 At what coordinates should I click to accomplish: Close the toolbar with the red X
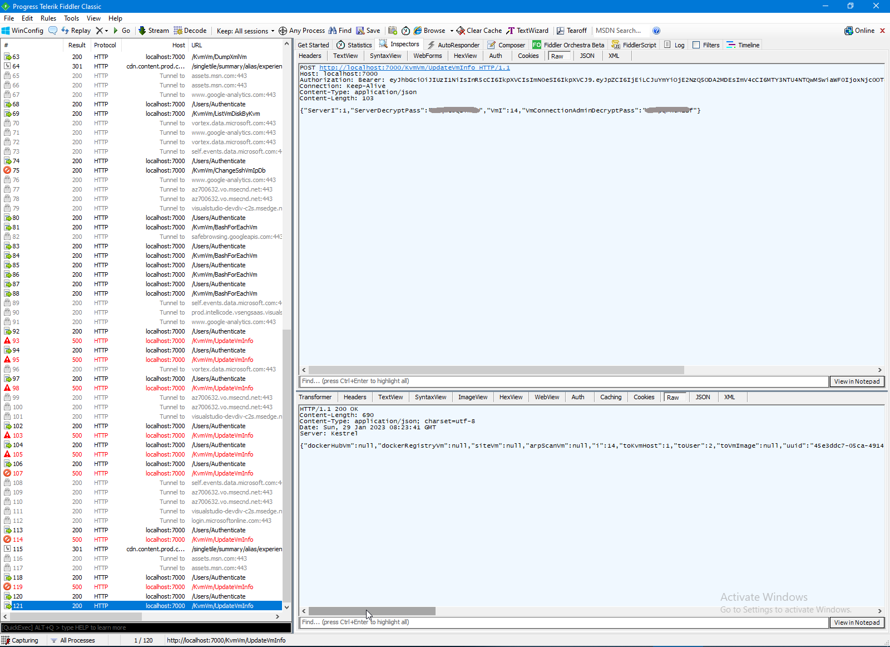pos(882,31)
